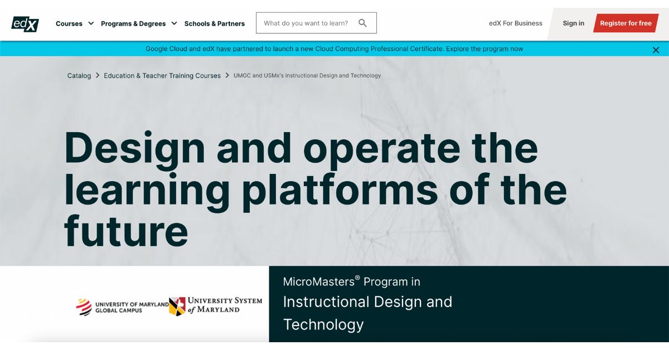Click the chevron separator after Catalog breadcrumb

point(98,75)
